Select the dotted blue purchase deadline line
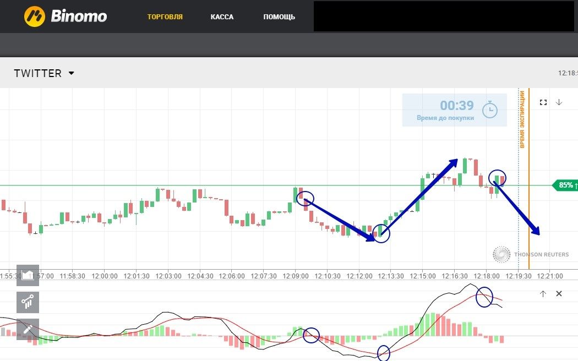The image size is (578, 361). tap(519, 179)
